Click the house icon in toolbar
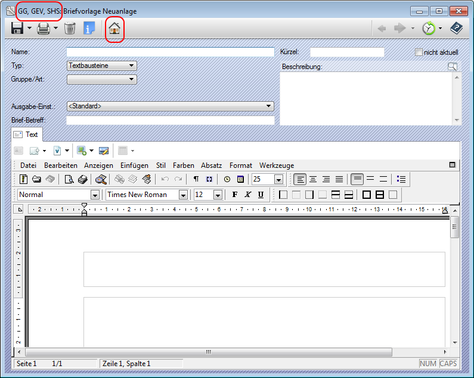This screenshot has width=474, height=378. [x=114, y=29]
